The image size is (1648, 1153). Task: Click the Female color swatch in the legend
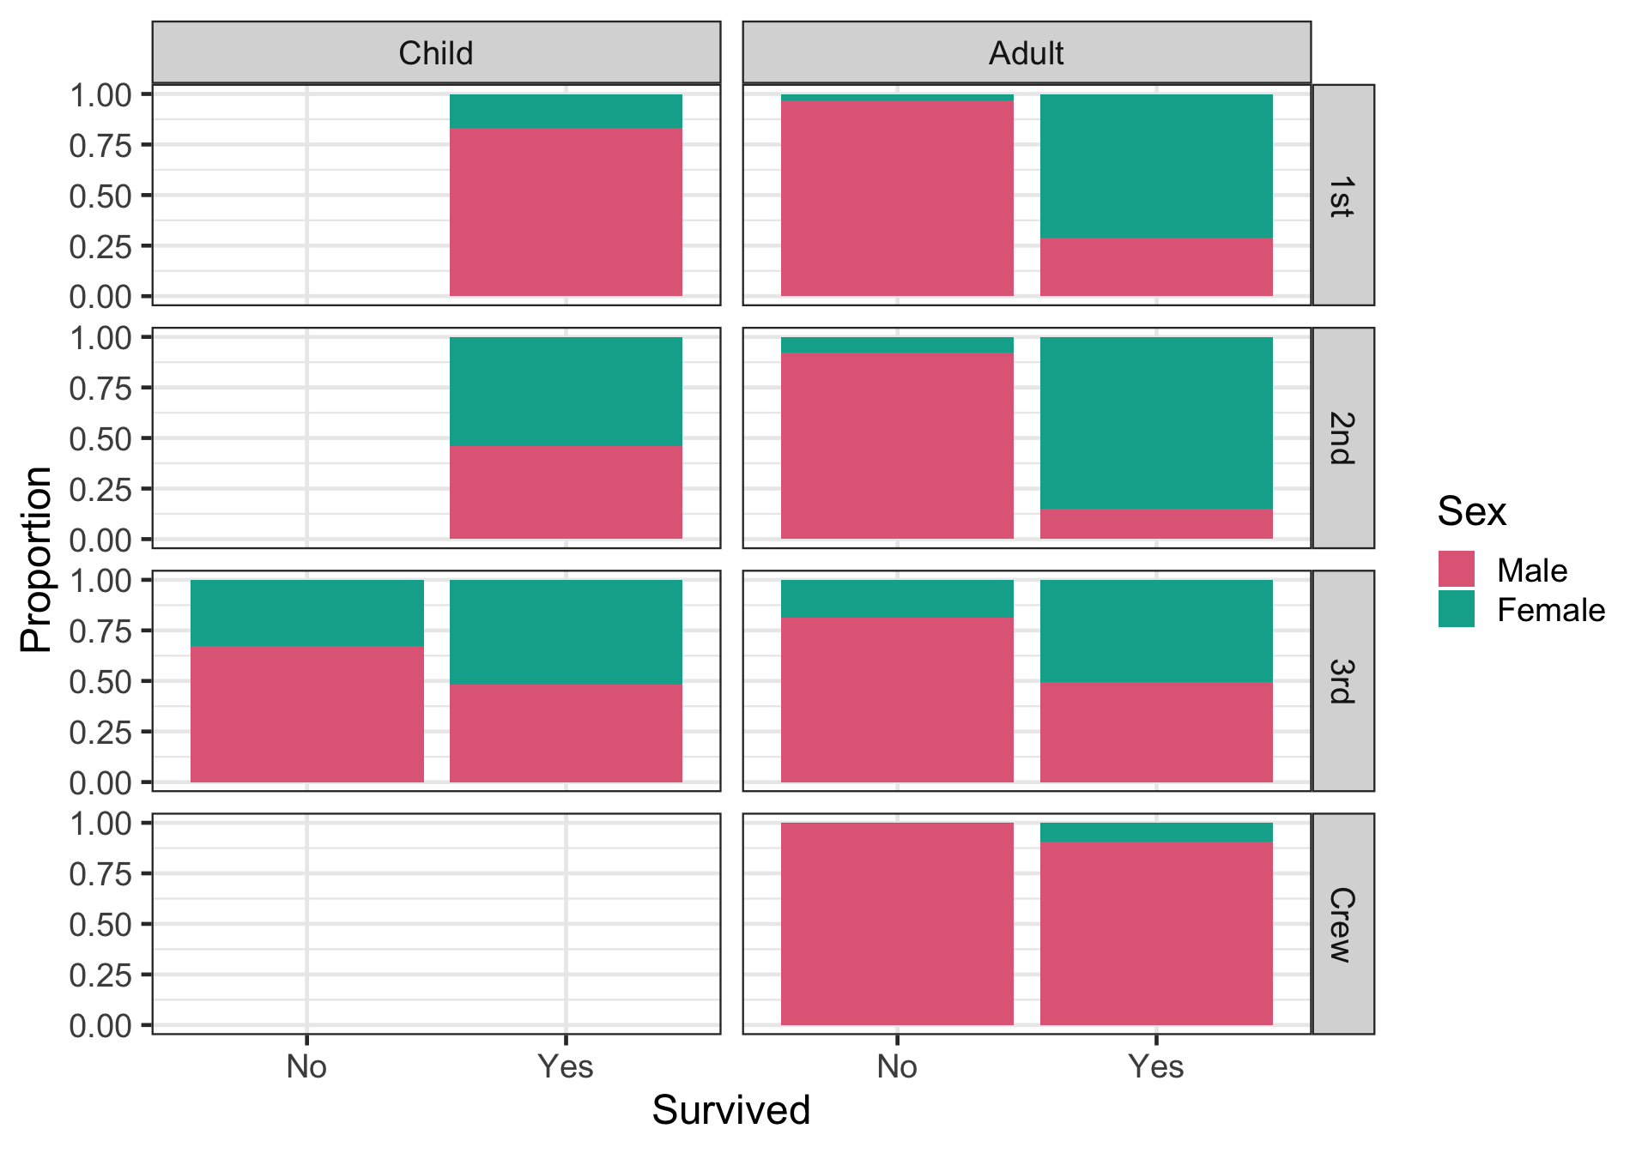[1456, 609]
